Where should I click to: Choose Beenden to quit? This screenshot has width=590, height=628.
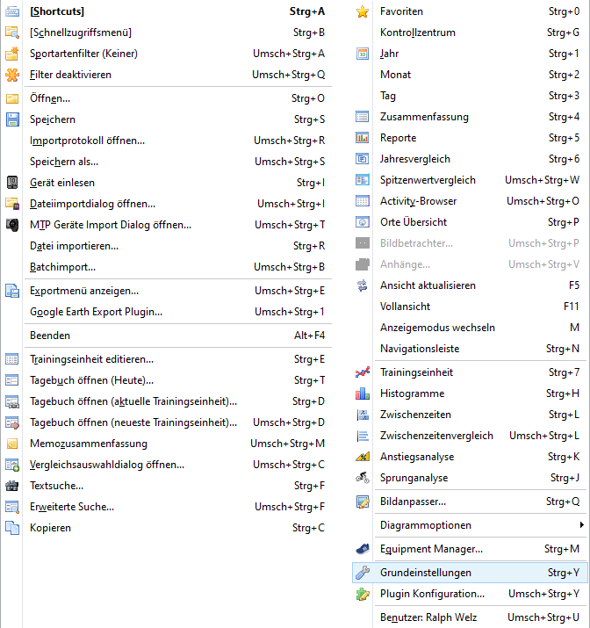(167, 336)
